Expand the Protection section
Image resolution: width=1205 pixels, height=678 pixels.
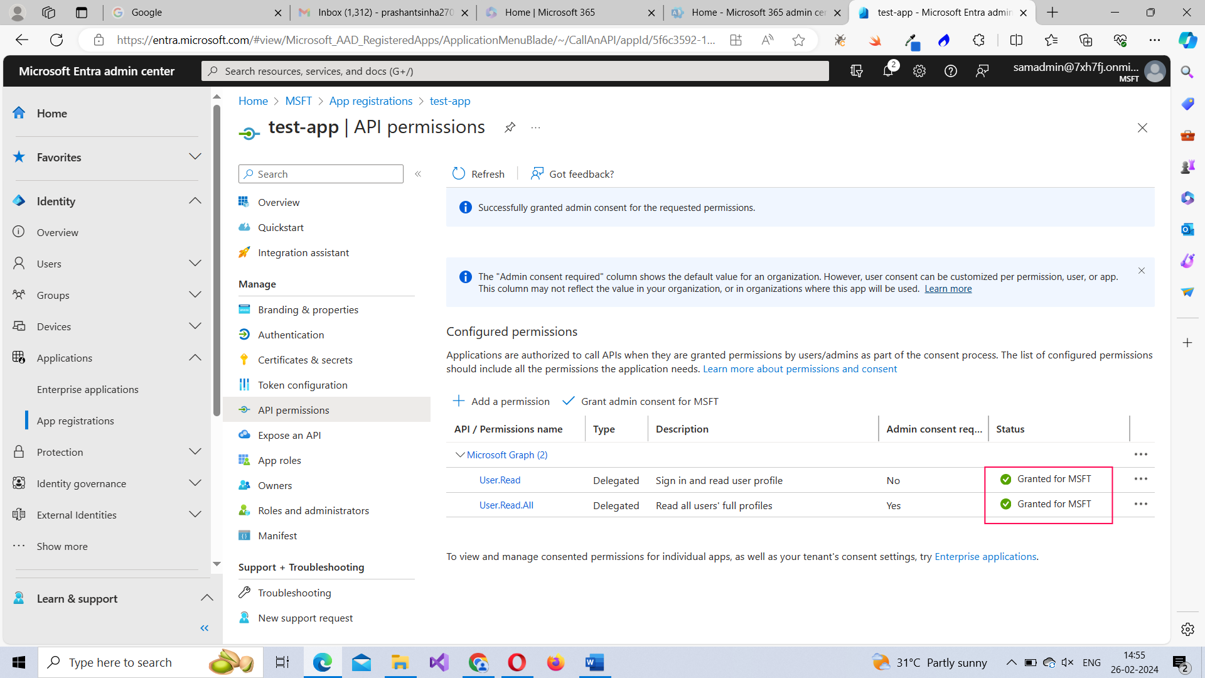click(x=195, y=451)
